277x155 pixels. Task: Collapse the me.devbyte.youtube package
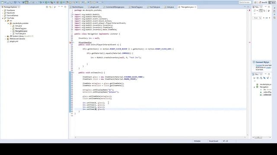tap(8, 23)
